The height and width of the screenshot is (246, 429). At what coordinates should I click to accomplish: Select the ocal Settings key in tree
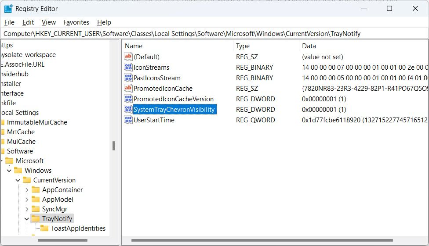pos(20,113)
